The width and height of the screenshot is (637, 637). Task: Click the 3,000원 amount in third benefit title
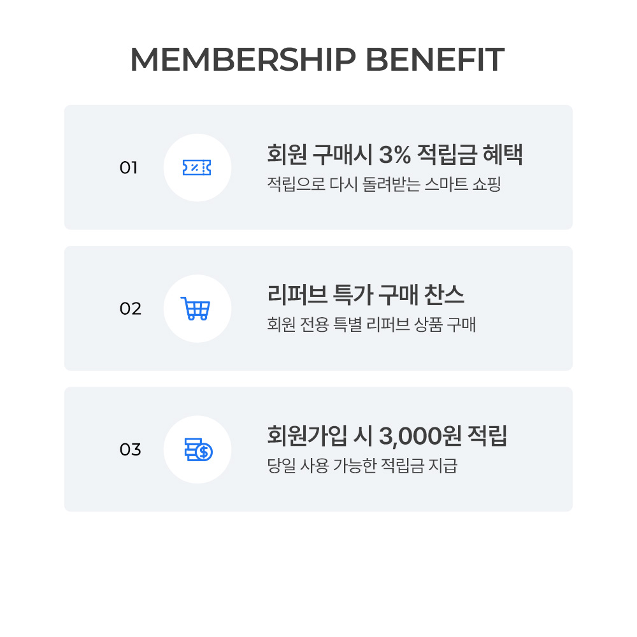point(420,436)
